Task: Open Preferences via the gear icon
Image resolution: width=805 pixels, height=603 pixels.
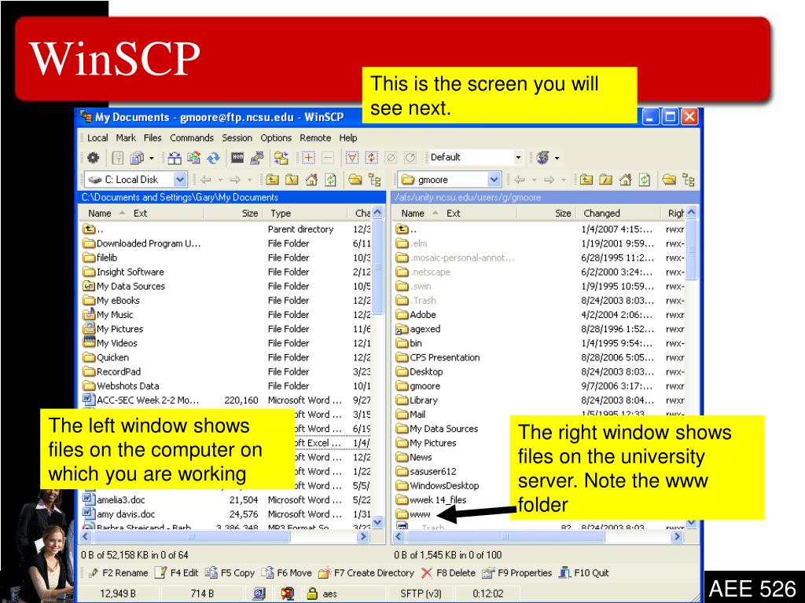Action: [93, 157]
